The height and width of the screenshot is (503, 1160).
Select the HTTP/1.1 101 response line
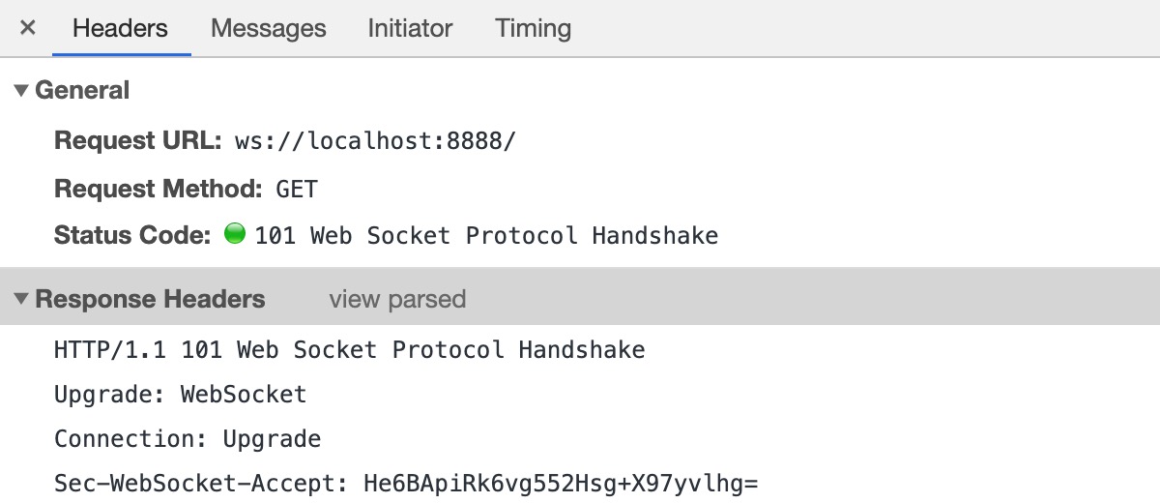pos(349,349)
